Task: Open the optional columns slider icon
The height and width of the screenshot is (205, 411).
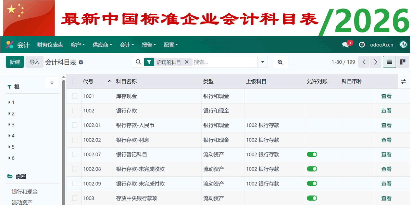Action: 403,81
